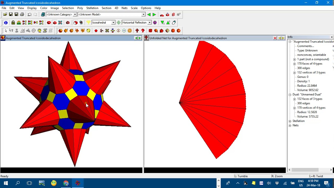The width and height of the screenshot is (334, 188).
Task: Select 'Volume: 9052.62' row
Action: 308,90
